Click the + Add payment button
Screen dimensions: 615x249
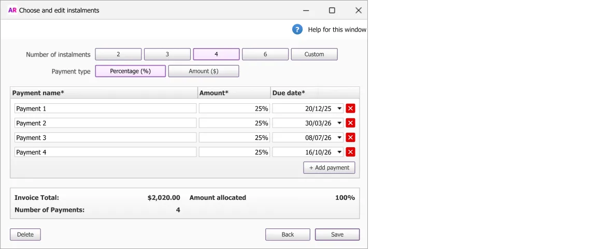(329, 168)
